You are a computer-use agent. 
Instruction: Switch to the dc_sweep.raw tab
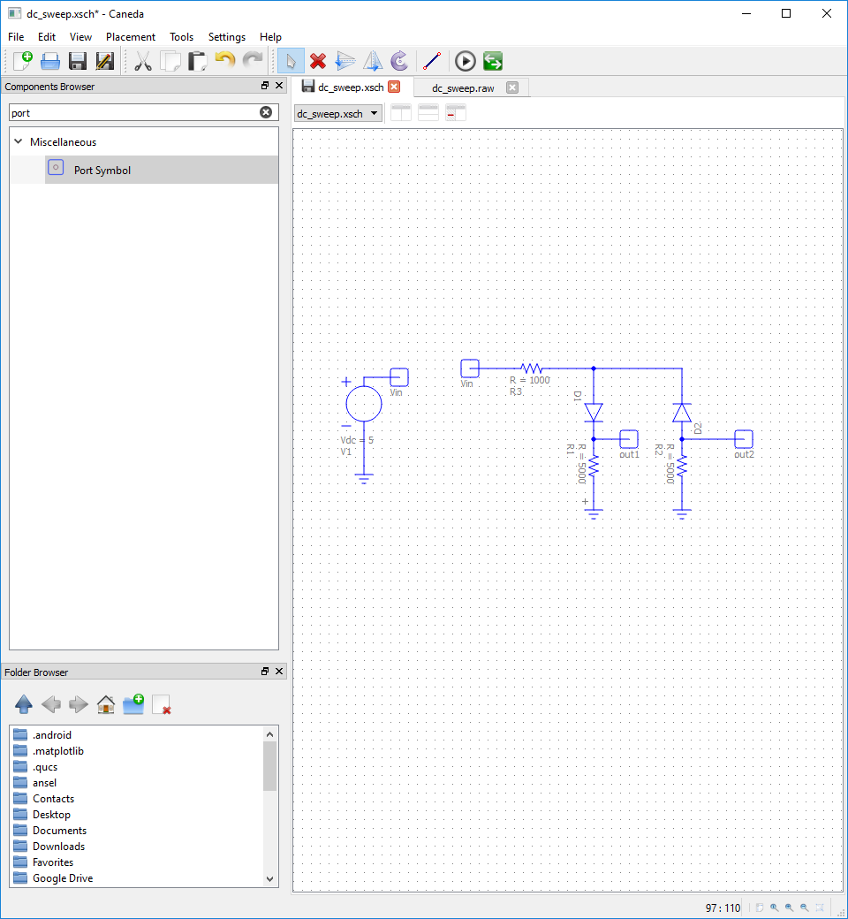[x=463, y=88]
